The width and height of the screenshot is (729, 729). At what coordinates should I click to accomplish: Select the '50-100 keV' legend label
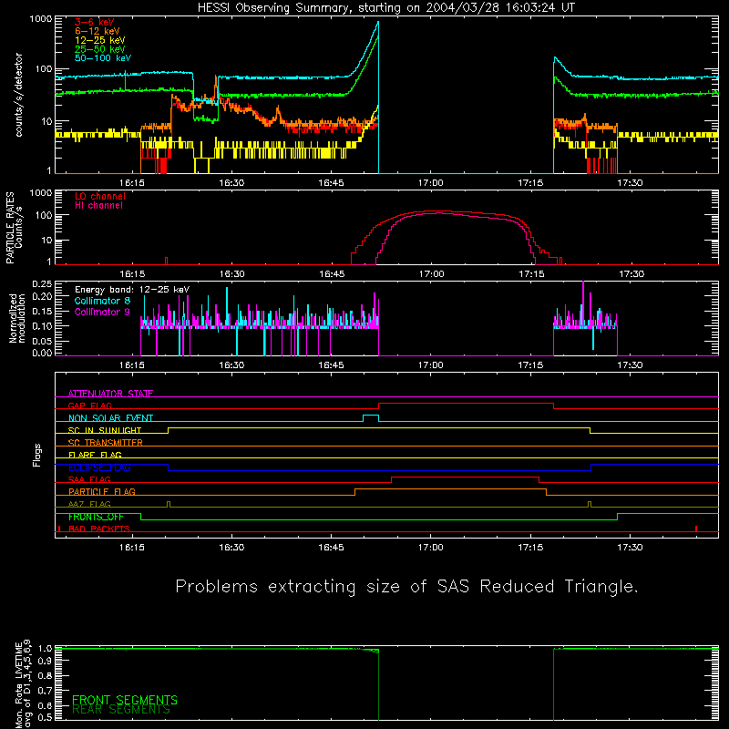[103, 58]
